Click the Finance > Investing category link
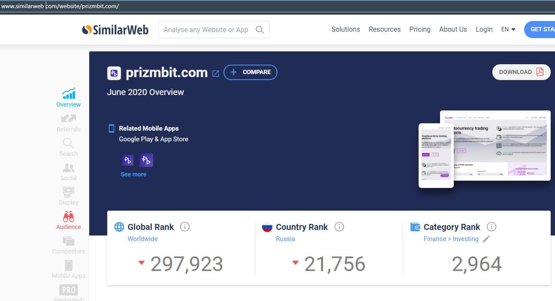The height and width of the screenshot is (301, 555). (451, 239)
